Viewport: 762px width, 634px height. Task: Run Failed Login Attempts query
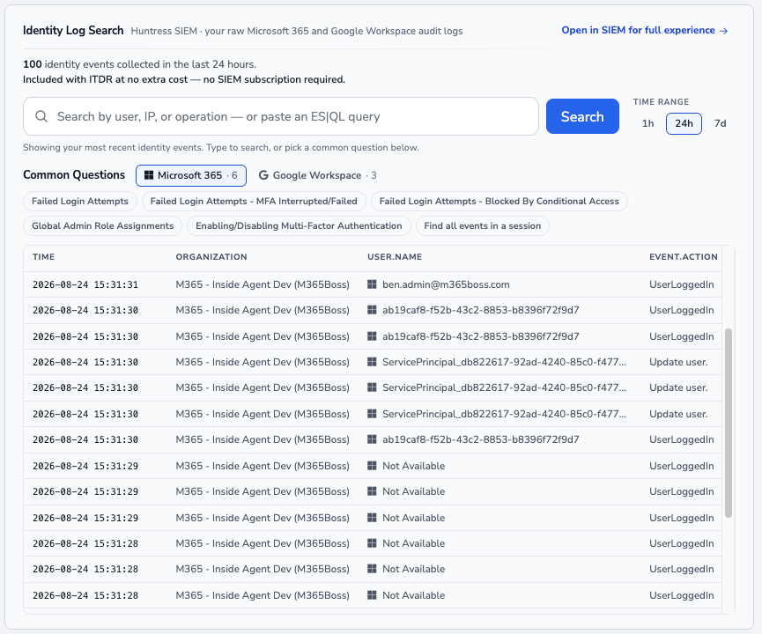pyautogui.click(x=80, y=201)
